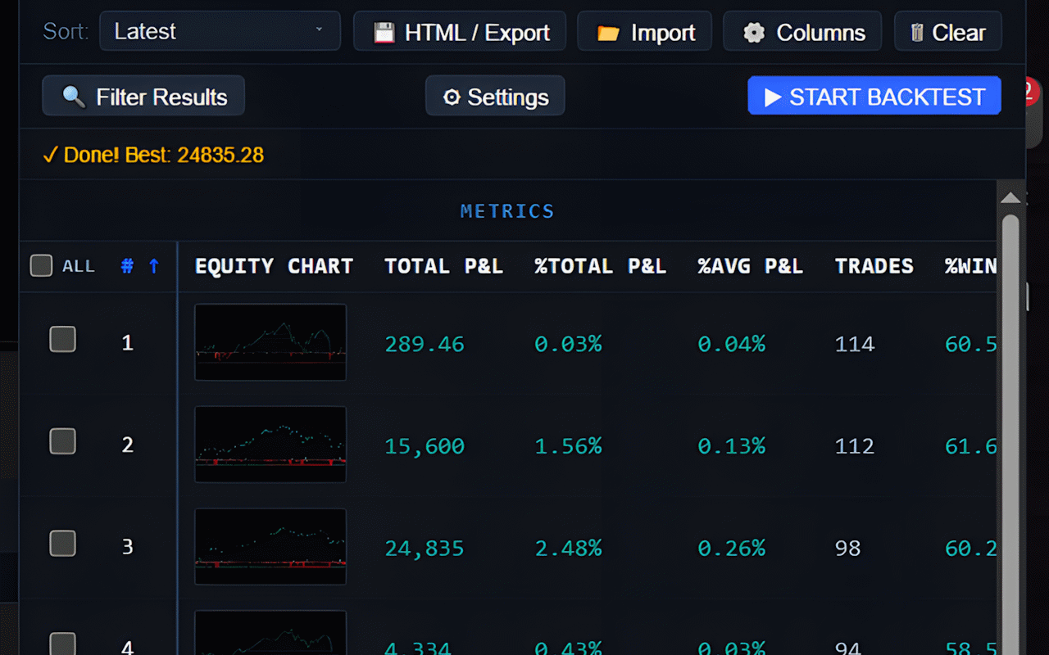
Task: Click the blue sort arrow beside #
Action: point(153,266)
